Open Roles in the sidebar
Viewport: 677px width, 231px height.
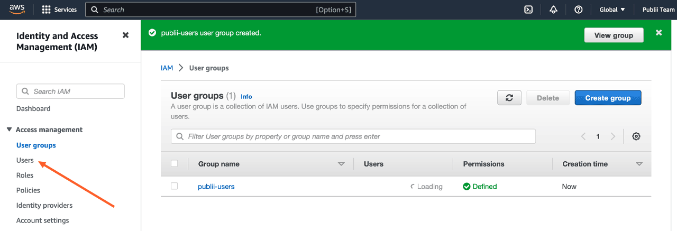tap(25, 175)
